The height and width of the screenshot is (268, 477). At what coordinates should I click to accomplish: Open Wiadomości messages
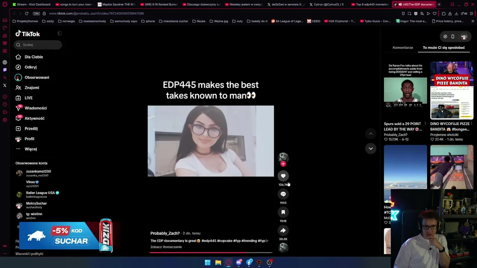click(x=31, y=108)
